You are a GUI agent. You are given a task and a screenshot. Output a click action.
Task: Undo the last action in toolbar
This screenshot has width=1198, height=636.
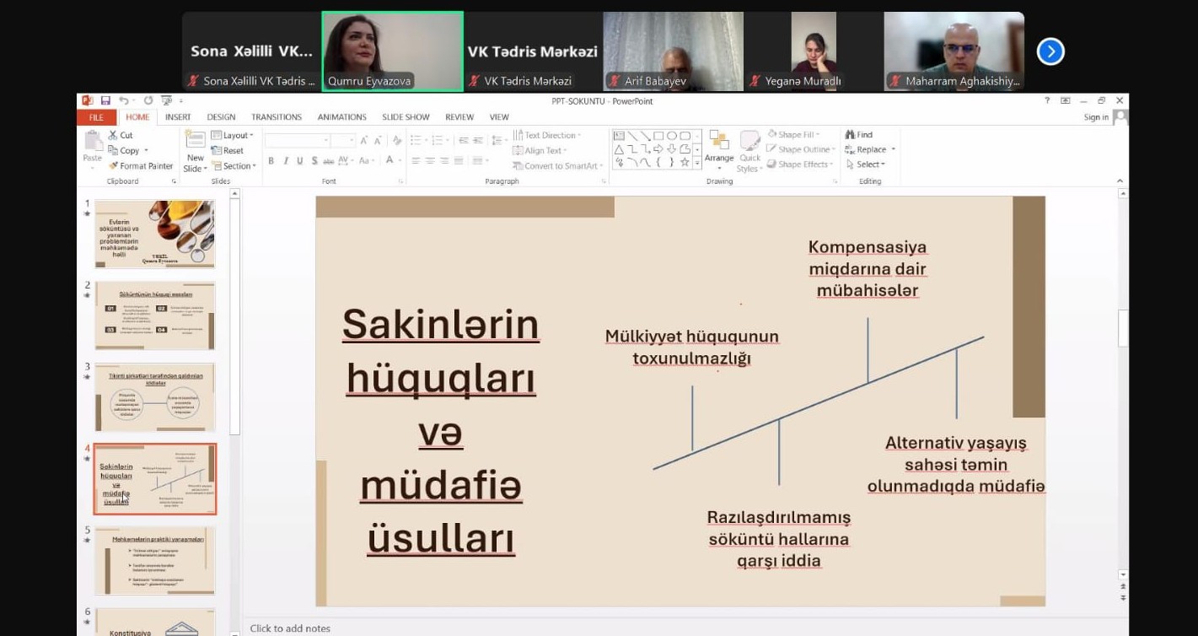click(x=124, y=100)
